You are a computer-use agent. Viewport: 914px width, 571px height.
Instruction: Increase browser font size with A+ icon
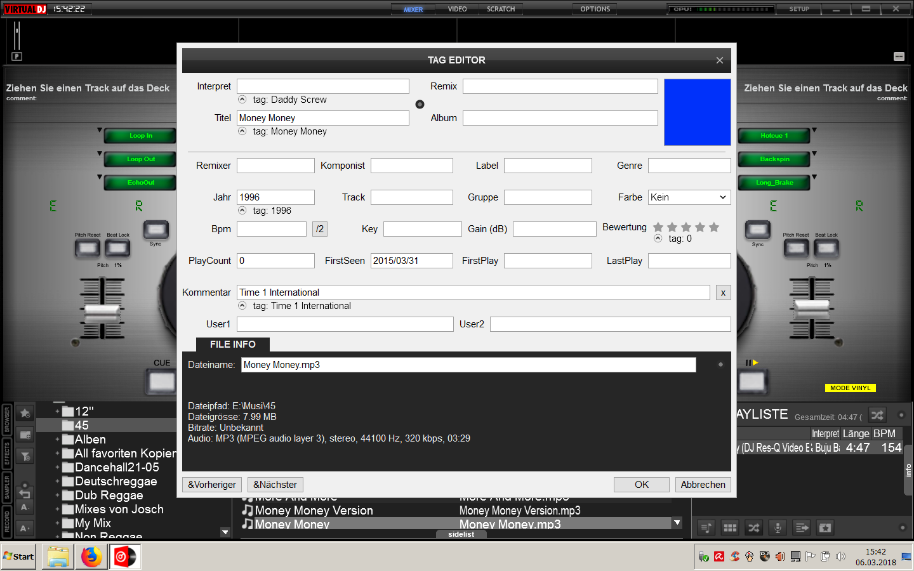(x=24, y=528)
